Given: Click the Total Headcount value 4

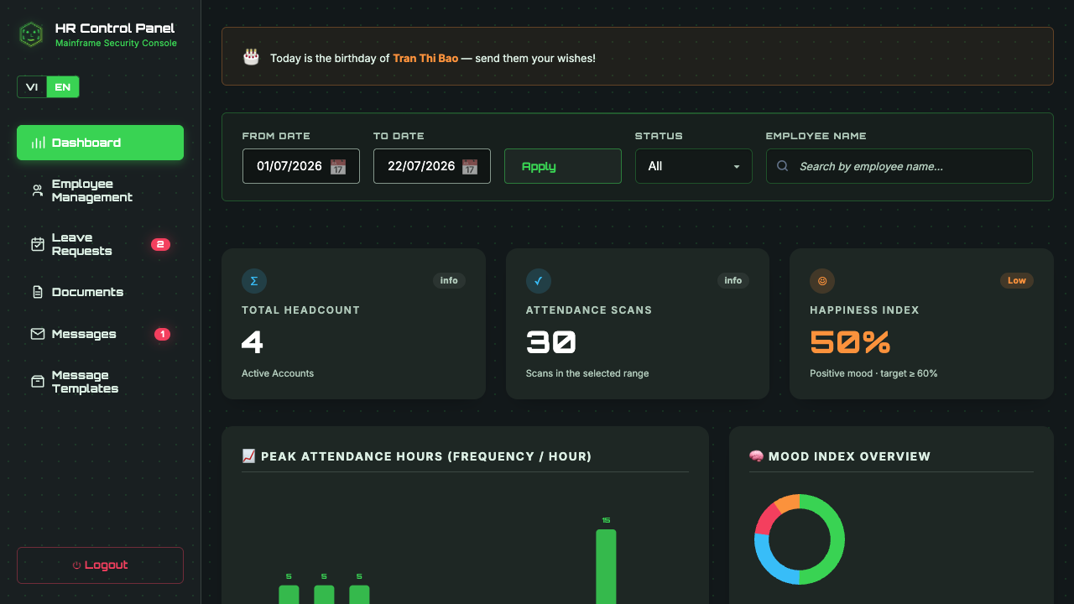Looking at the screenshot, I should point(253,342).
